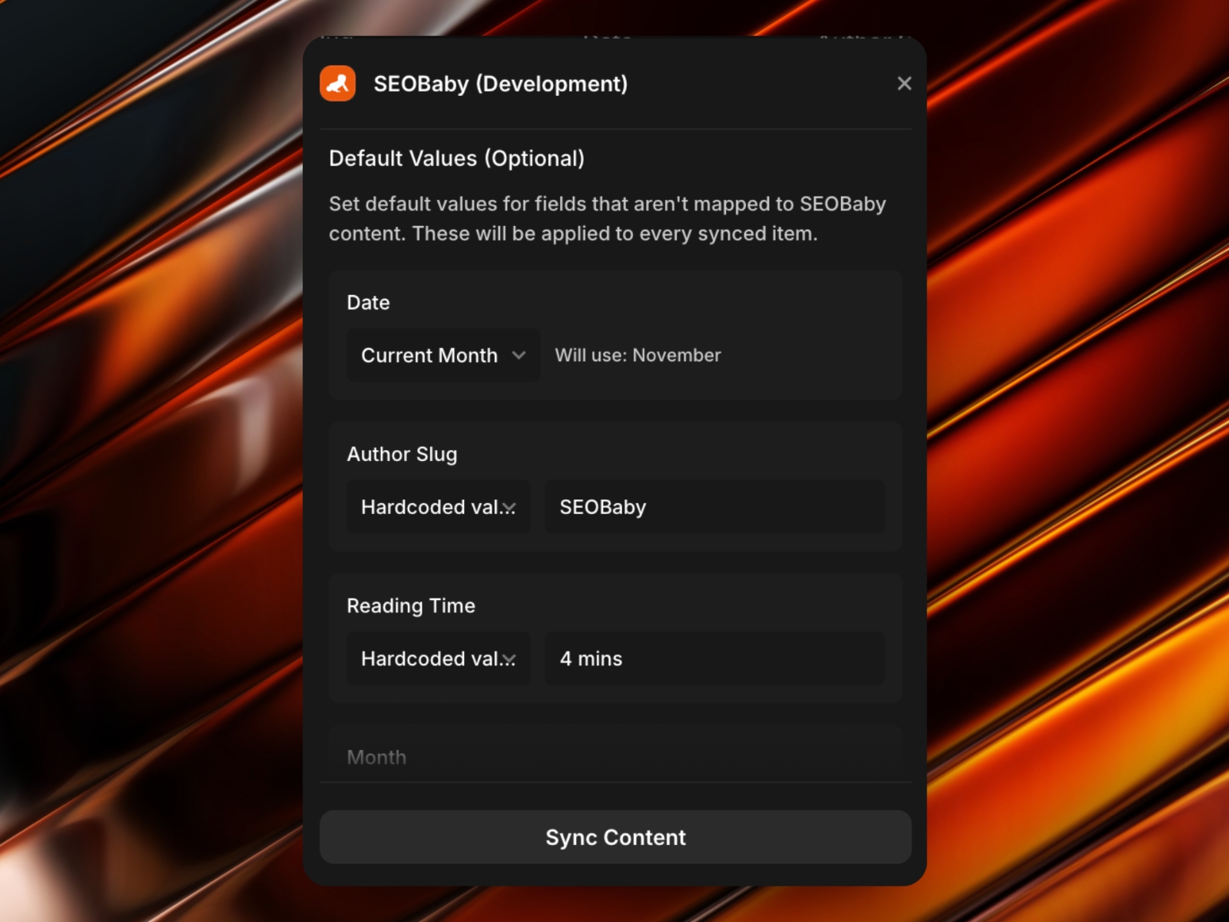Image resolution: width=1229 pixels, height=922 pixels.
Task: Click the chevron on the Current Month dropdown
Action: click(x=519, y=355)
